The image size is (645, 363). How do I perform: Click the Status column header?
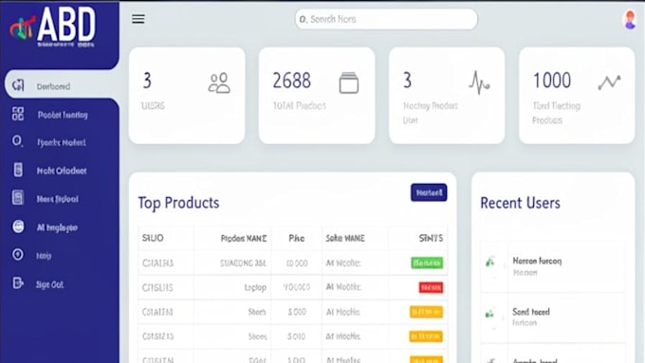point(431,239)
